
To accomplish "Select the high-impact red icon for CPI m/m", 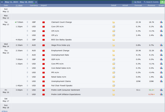I will (44, 31).
